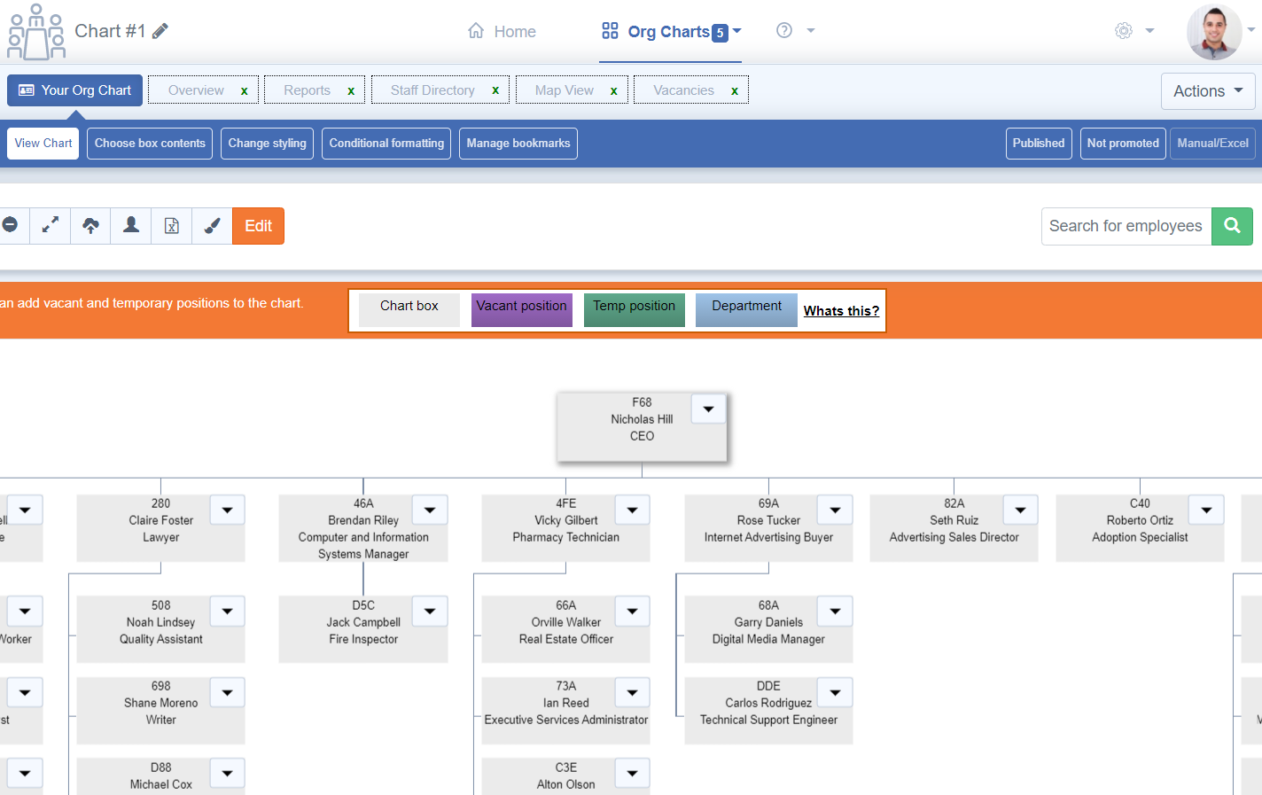This screenshot has height=795, width=1262.
Task: Open the Rose Tucker box dropdown arrow
Action: click(835, 511)
